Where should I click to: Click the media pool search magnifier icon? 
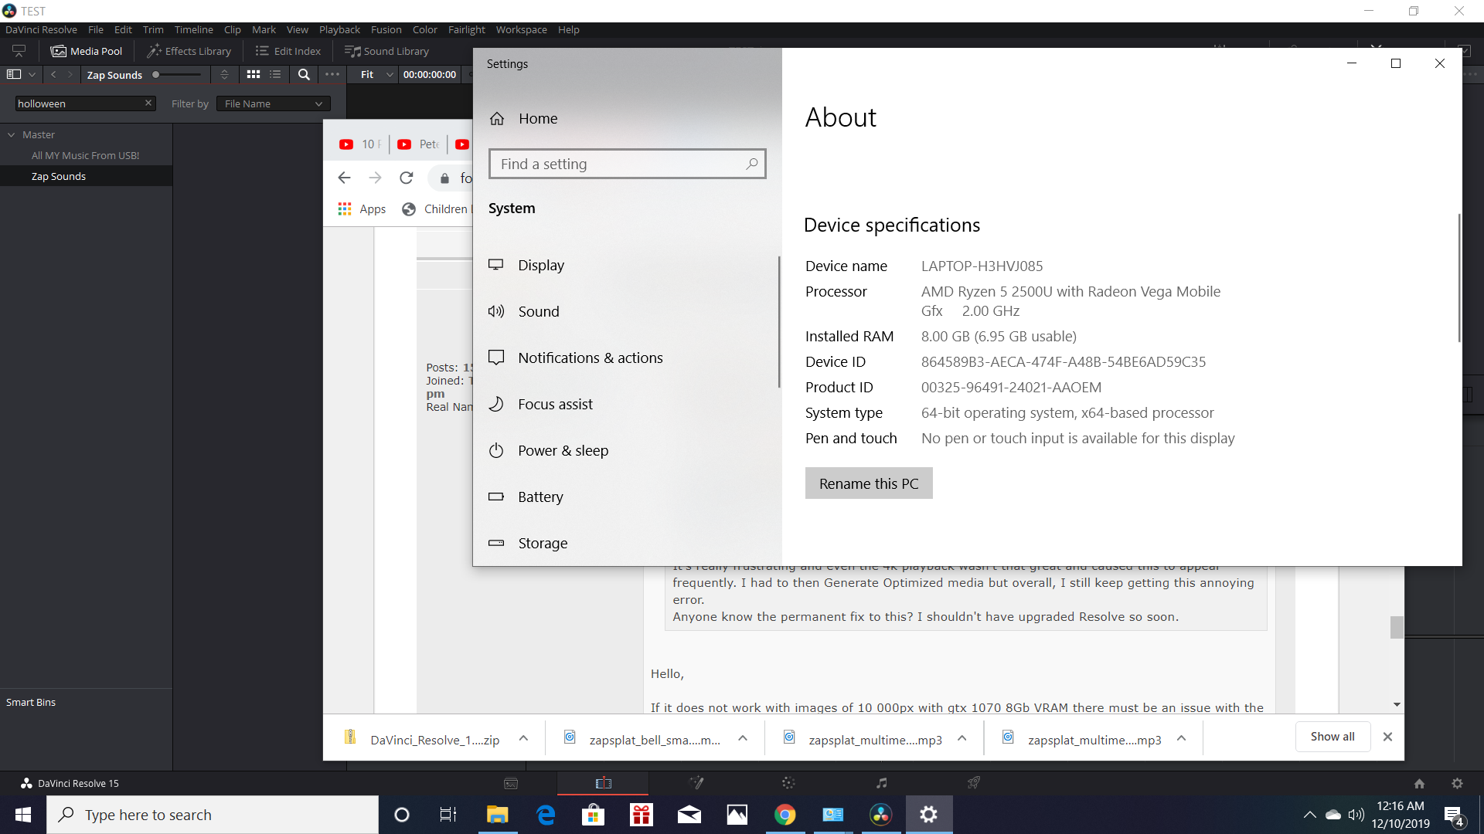pyautogui.click(x=304, y=74)
